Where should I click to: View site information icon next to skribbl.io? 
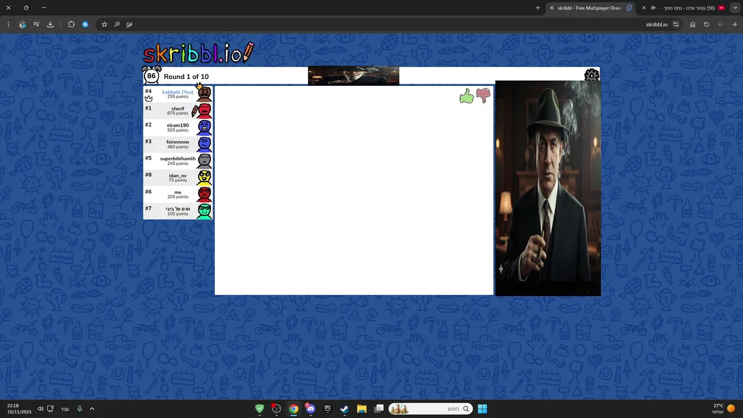click(676, 24)
